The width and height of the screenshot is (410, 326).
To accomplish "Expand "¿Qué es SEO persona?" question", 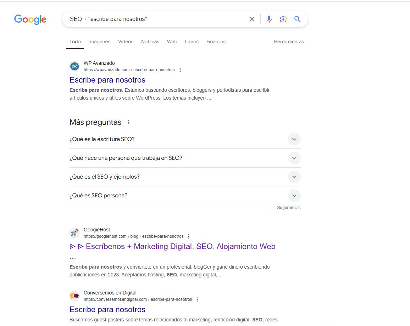I will (x=185, y=196).
